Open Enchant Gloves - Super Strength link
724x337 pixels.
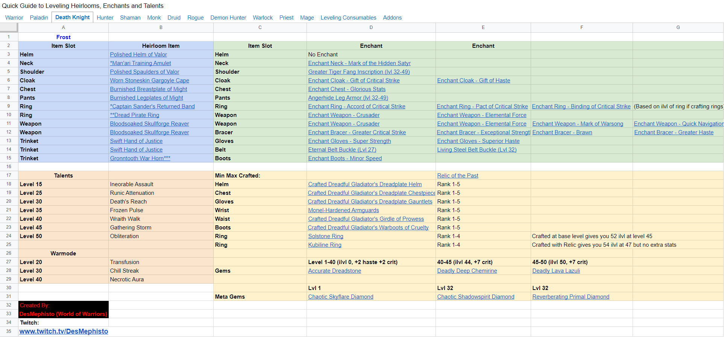pyautogui.click(x=349, y=141)
